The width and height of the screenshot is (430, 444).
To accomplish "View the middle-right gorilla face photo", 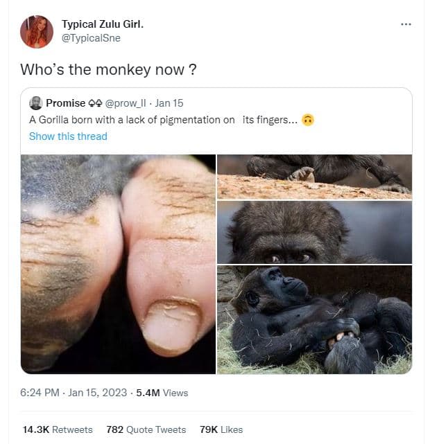I will (314, 232).
